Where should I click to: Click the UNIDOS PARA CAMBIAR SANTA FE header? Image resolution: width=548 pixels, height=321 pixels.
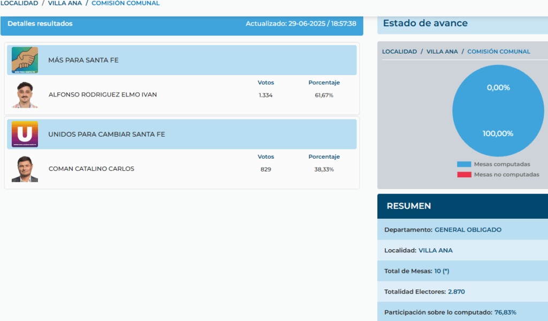[106, 134]
